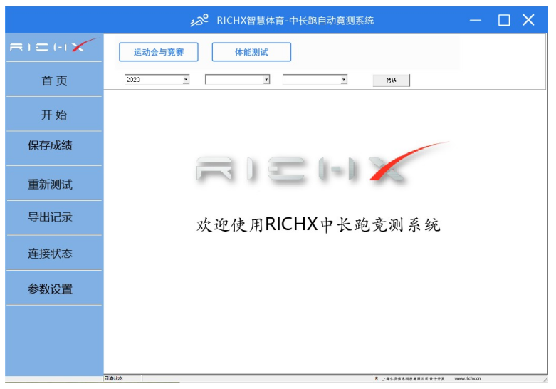Click 保存成绩 to save results
556x389 pixels.
click(x=51, y=146)
